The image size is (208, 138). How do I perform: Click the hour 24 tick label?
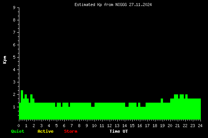pyautogui.click(x=200, y=126)
